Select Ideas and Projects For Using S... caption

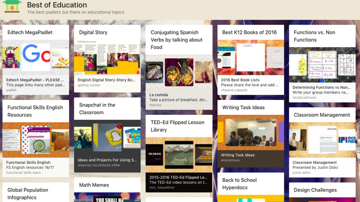[x=107, y=160]
